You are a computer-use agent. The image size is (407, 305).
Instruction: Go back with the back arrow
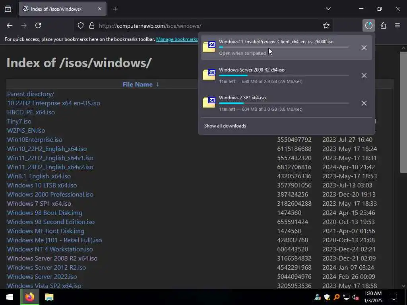point(10,26)
